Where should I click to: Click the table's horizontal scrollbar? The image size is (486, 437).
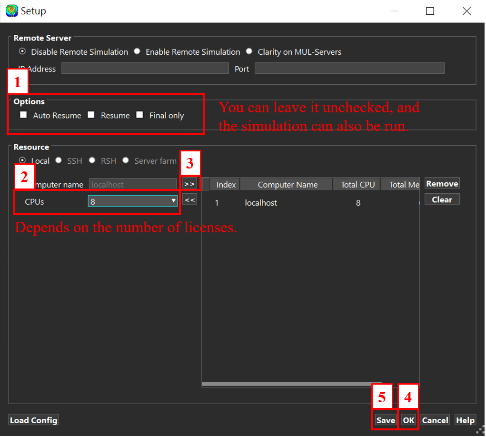point(292,384)
